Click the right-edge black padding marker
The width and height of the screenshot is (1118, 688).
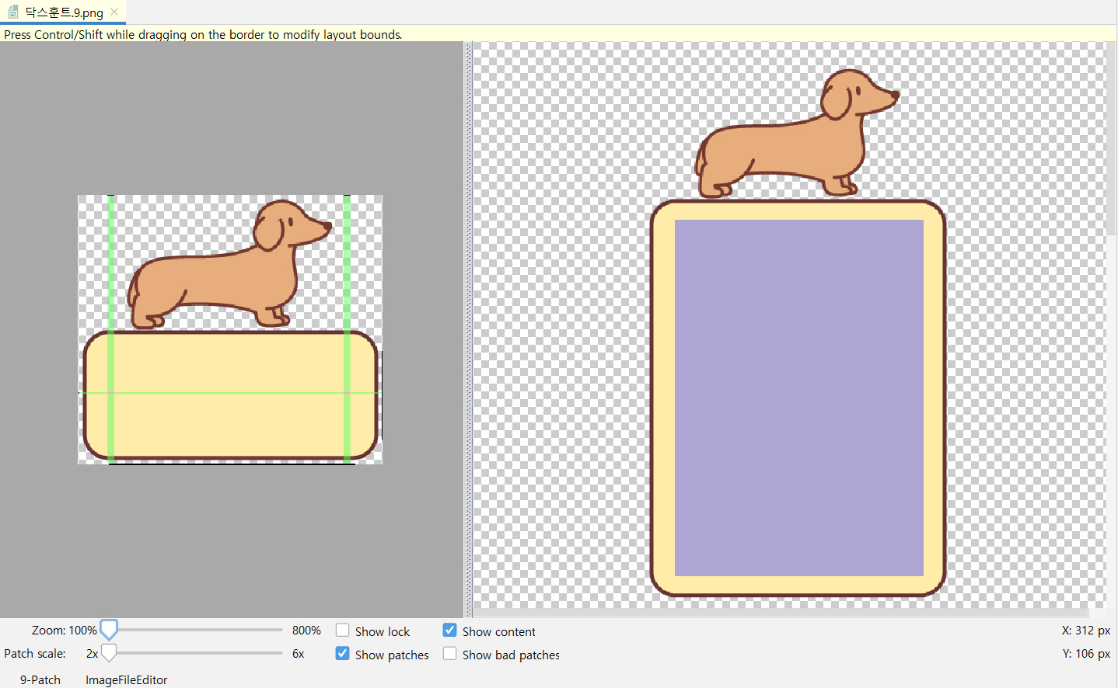click(381, 396)
